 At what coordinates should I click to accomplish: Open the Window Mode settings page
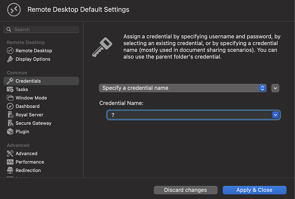point(31,98)
